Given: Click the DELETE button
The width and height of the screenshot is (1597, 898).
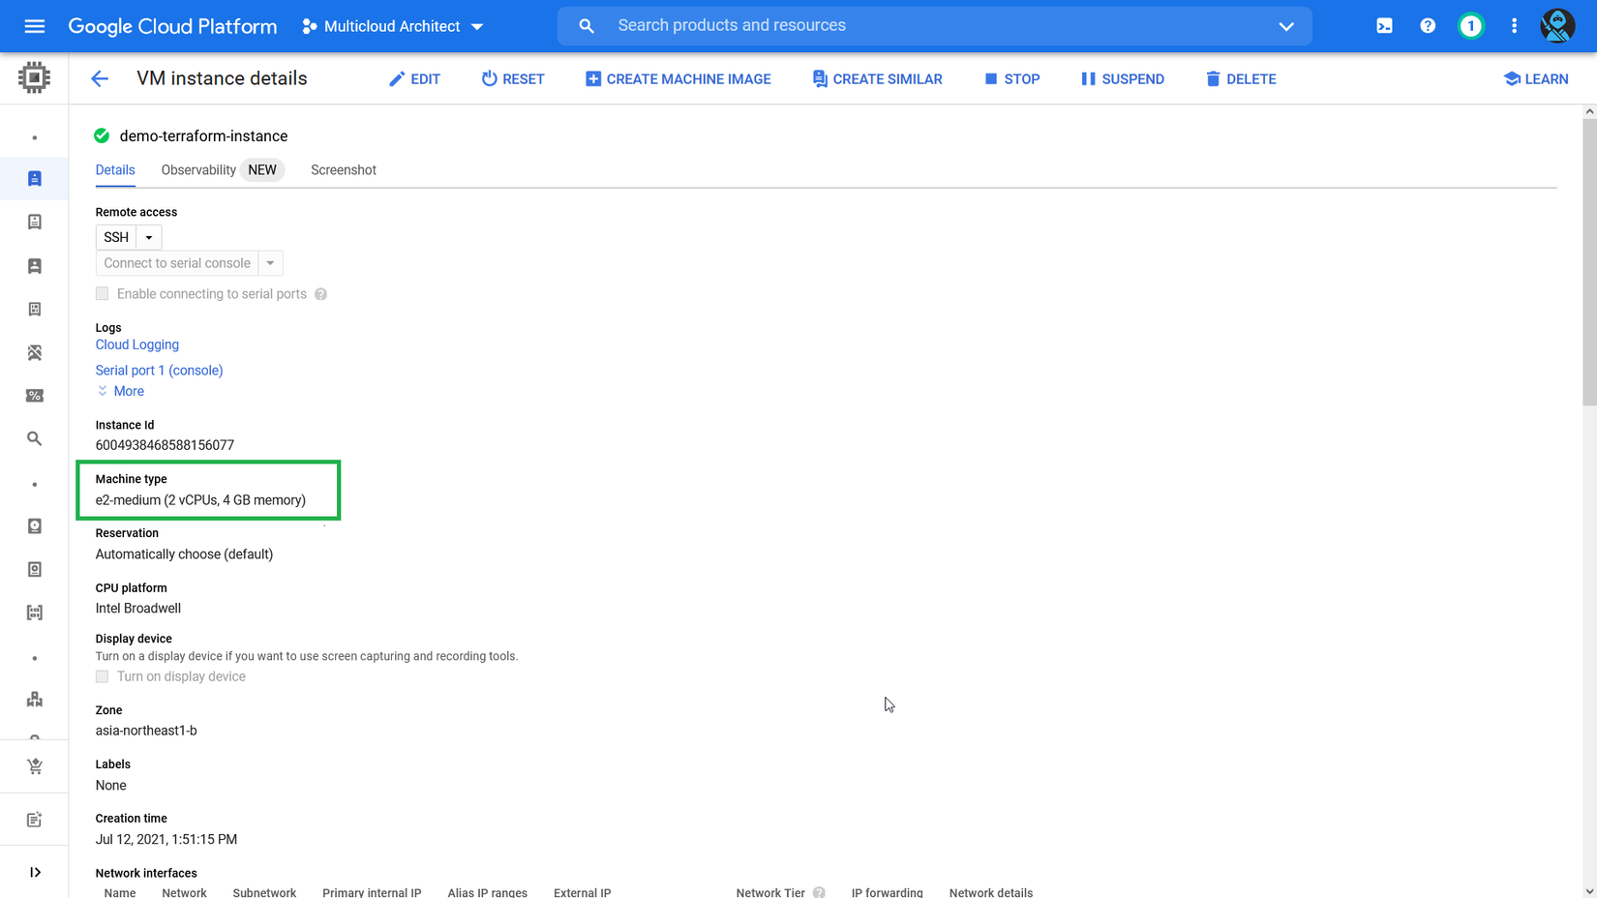Looking at the screenshot, I should (1241, 79).
